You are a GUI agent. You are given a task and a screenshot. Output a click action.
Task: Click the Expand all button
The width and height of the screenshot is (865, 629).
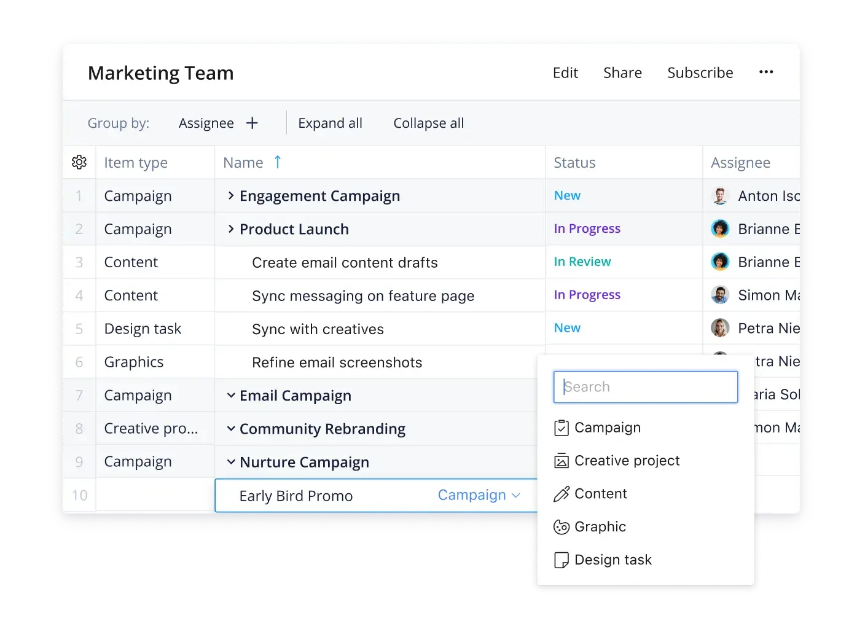(x=330, y=123)
